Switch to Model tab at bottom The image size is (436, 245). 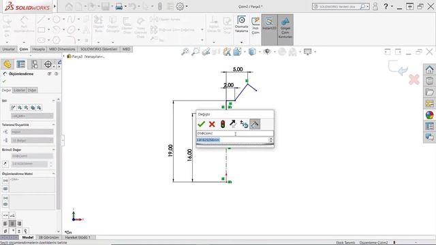(27, 238)
